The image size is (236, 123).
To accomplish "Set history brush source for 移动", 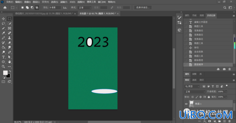I will pos(185,48).
